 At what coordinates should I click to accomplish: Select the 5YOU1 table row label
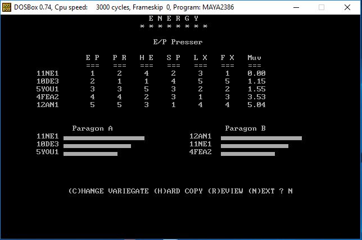click(x=48, y=89)
